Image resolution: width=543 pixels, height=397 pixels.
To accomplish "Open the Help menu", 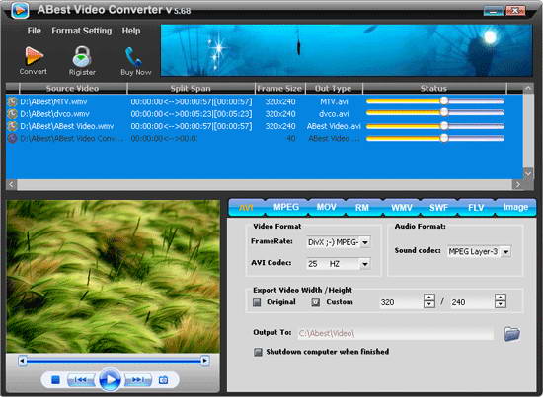I will (x=131, y=31).
